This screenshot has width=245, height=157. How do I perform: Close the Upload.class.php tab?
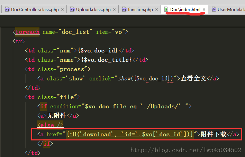coord(115,10)
